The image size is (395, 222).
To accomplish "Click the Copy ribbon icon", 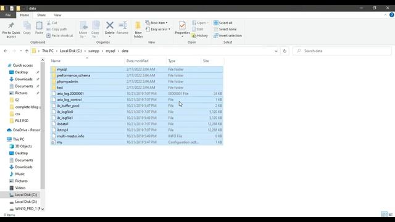I will tap(27, 28).
